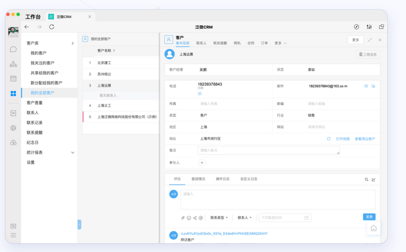Open the 联系类型 dropdown
The height and width of the screenshot is (252, 406).
(219, 218)
